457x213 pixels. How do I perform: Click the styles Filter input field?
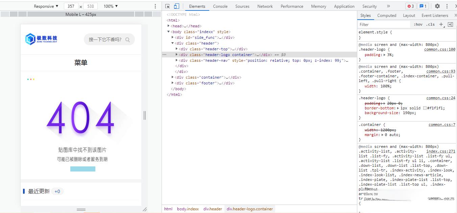384,24
